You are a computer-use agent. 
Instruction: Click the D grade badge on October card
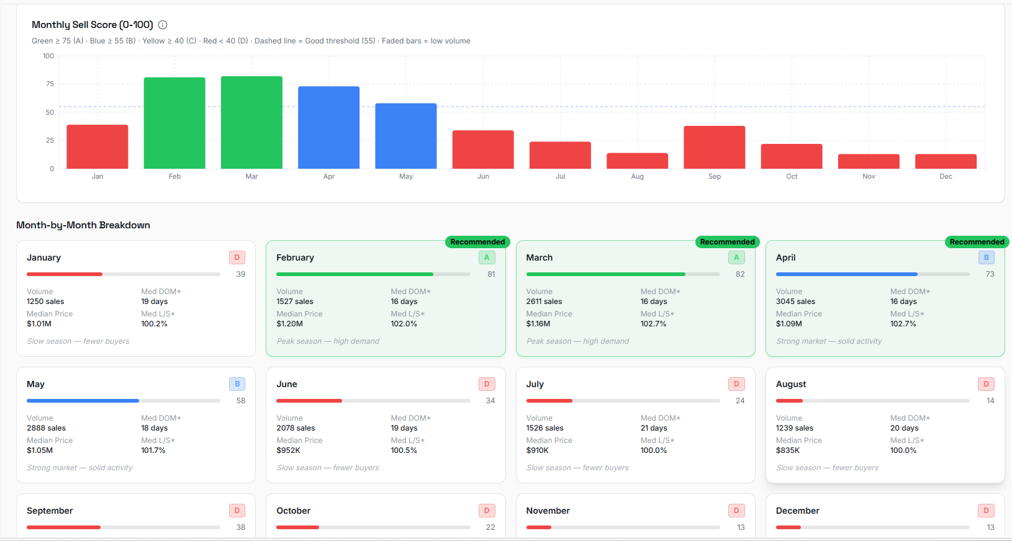pos(487,511)
